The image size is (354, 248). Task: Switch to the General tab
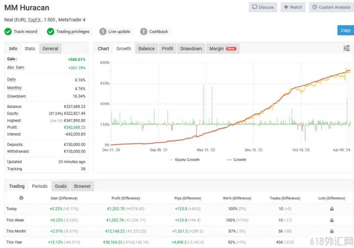coord(50,48)
